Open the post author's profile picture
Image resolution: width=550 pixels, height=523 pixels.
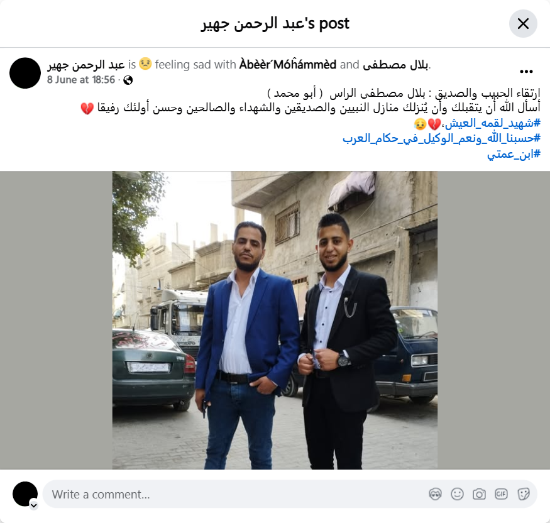tap(25, 73)
